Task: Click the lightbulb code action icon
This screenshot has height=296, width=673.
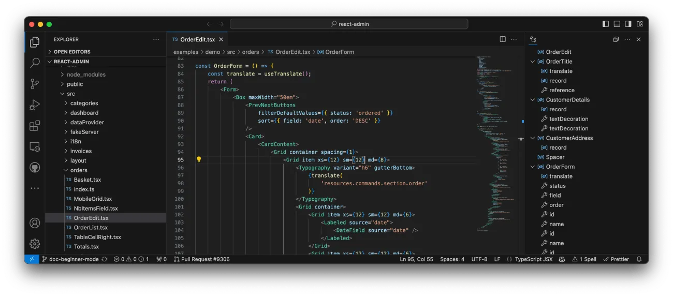Action: pos(198,159)
